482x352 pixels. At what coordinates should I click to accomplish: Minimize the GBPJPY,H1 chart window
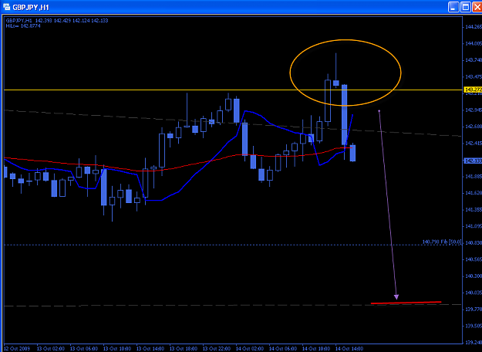pyautogui.click(x=453, y=7)
